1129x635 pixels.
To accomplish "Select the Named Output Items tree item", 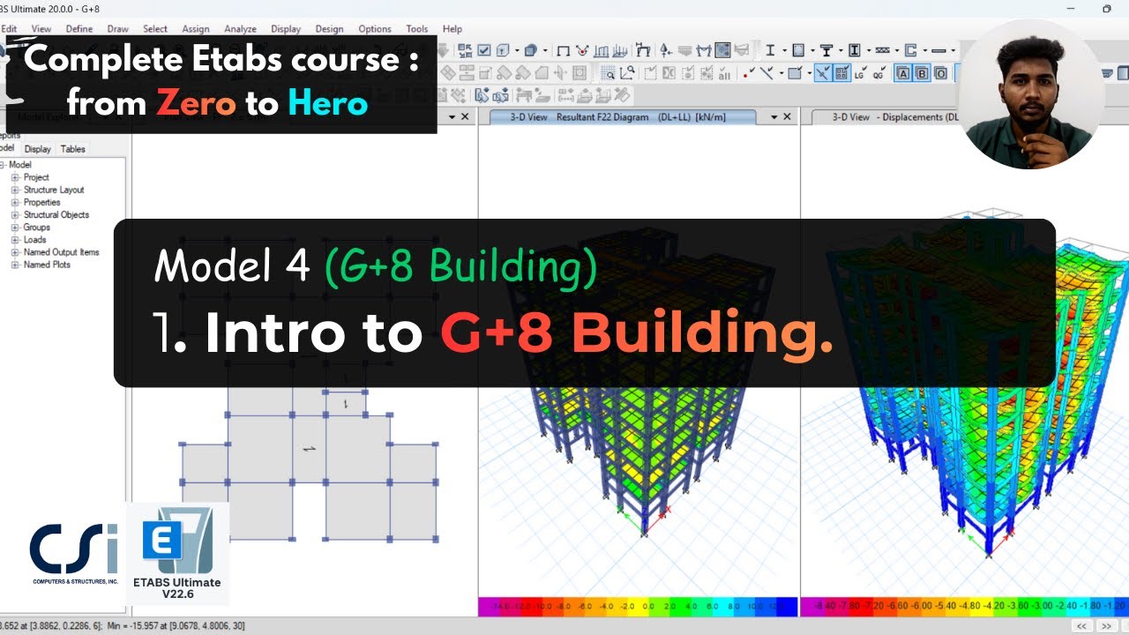I will pos(61,251).
